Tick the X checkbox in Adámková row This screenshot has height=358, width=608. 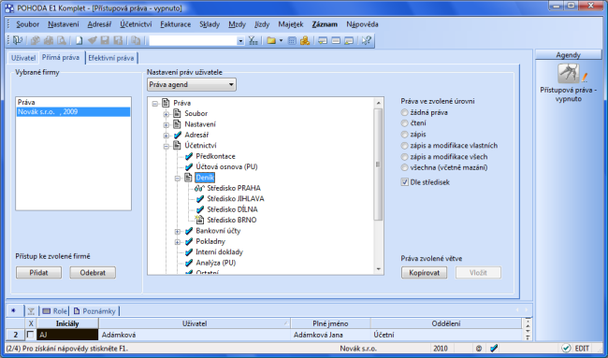tap(30, 335)
